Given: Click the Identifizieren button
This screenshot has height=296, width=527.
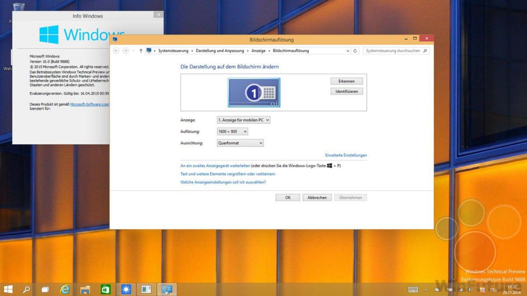Looking at the screenshot, I should click(347, 91).
